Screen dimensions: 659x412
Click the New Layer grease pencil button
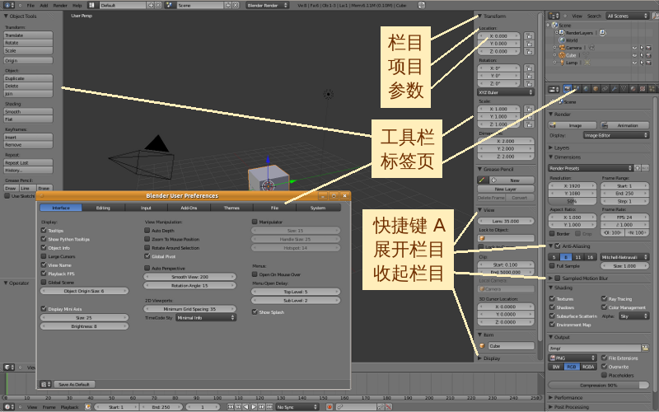click(x=506, y=189)
